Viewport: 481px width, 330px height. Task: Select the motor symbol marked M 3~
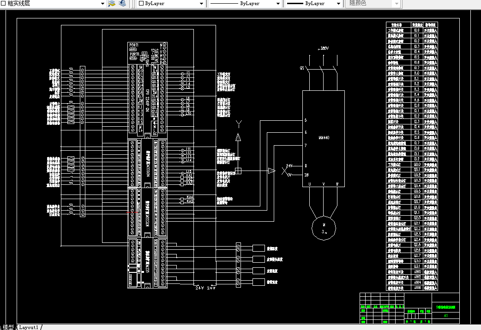click(x=324, y=228)
